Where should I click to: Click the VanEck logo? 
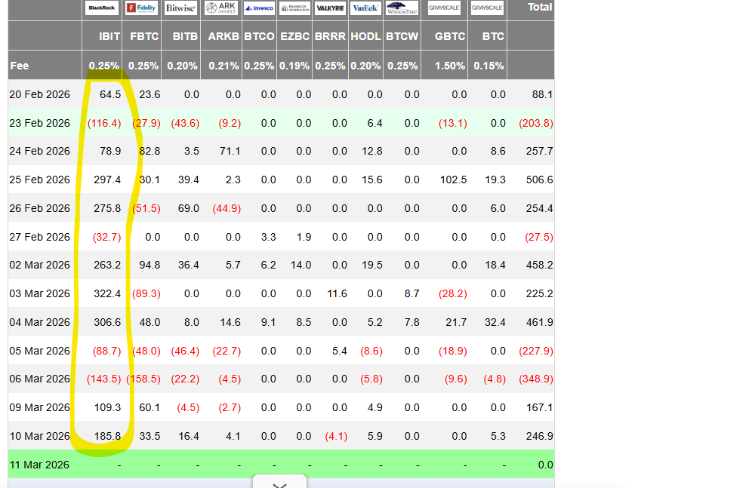(x=366, y=8)
